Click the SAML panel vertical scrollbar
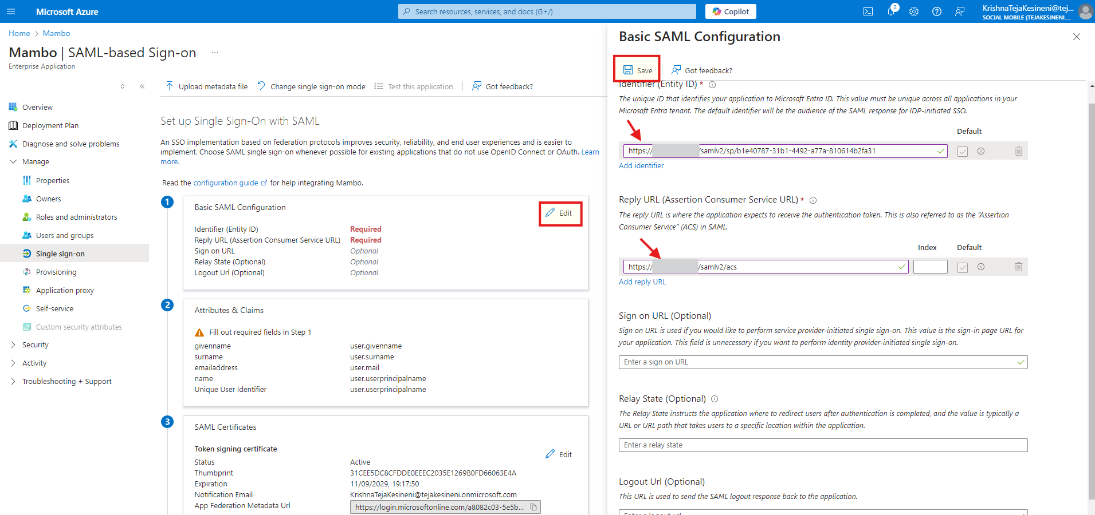Viewport: 1095px width, 515px height. click(x=1091, y=300)
